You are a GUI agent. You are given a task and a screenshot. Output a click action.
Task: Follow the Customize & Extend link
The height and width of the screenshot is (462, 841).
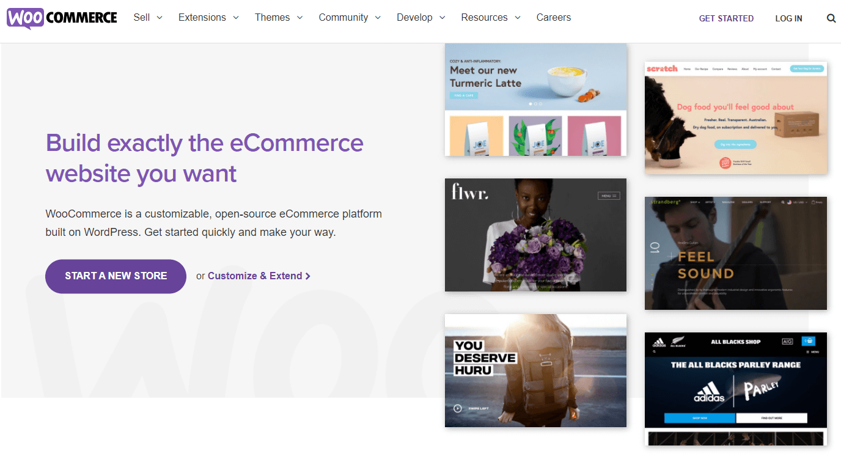pyautogui.click(x=259, y=276)
